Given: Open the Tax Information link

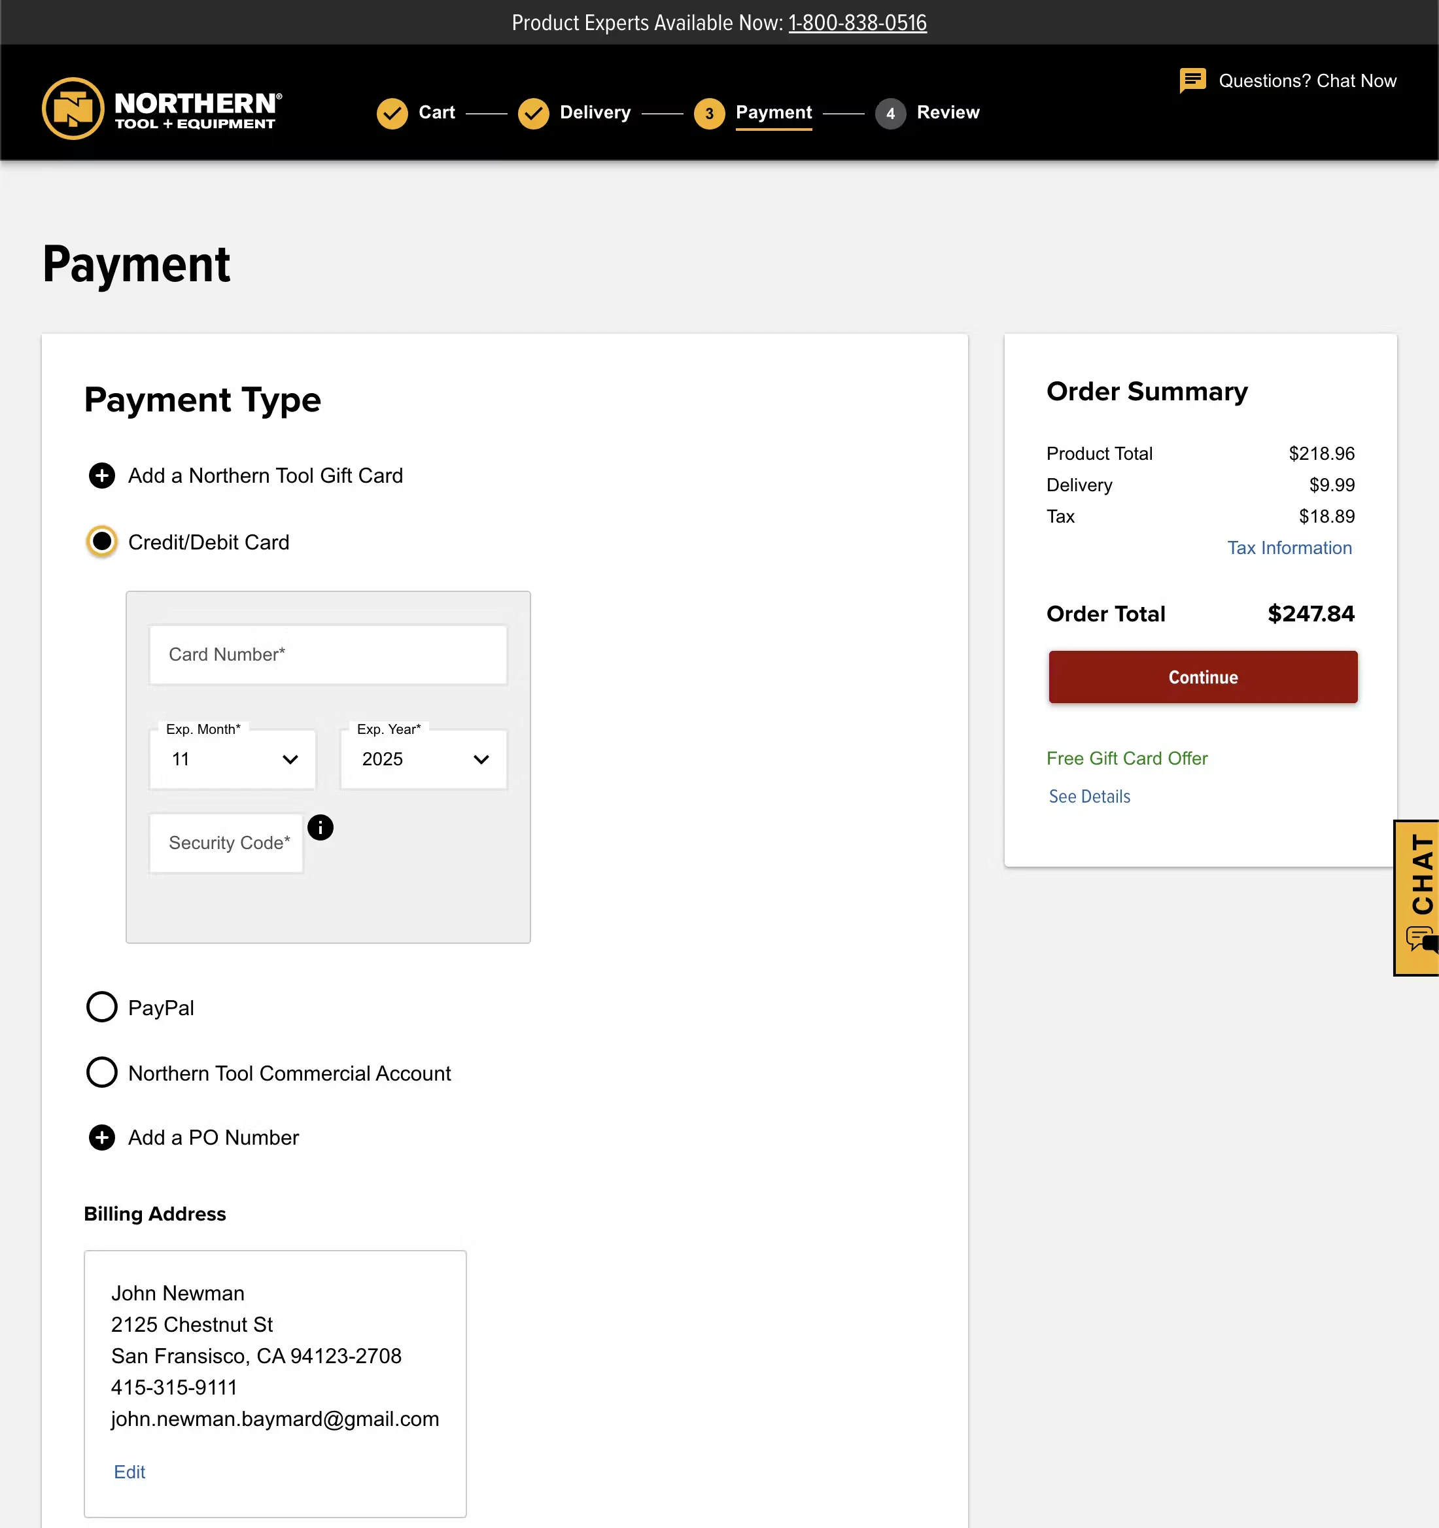Looking at the screenshot, I should pos(1289,548).
